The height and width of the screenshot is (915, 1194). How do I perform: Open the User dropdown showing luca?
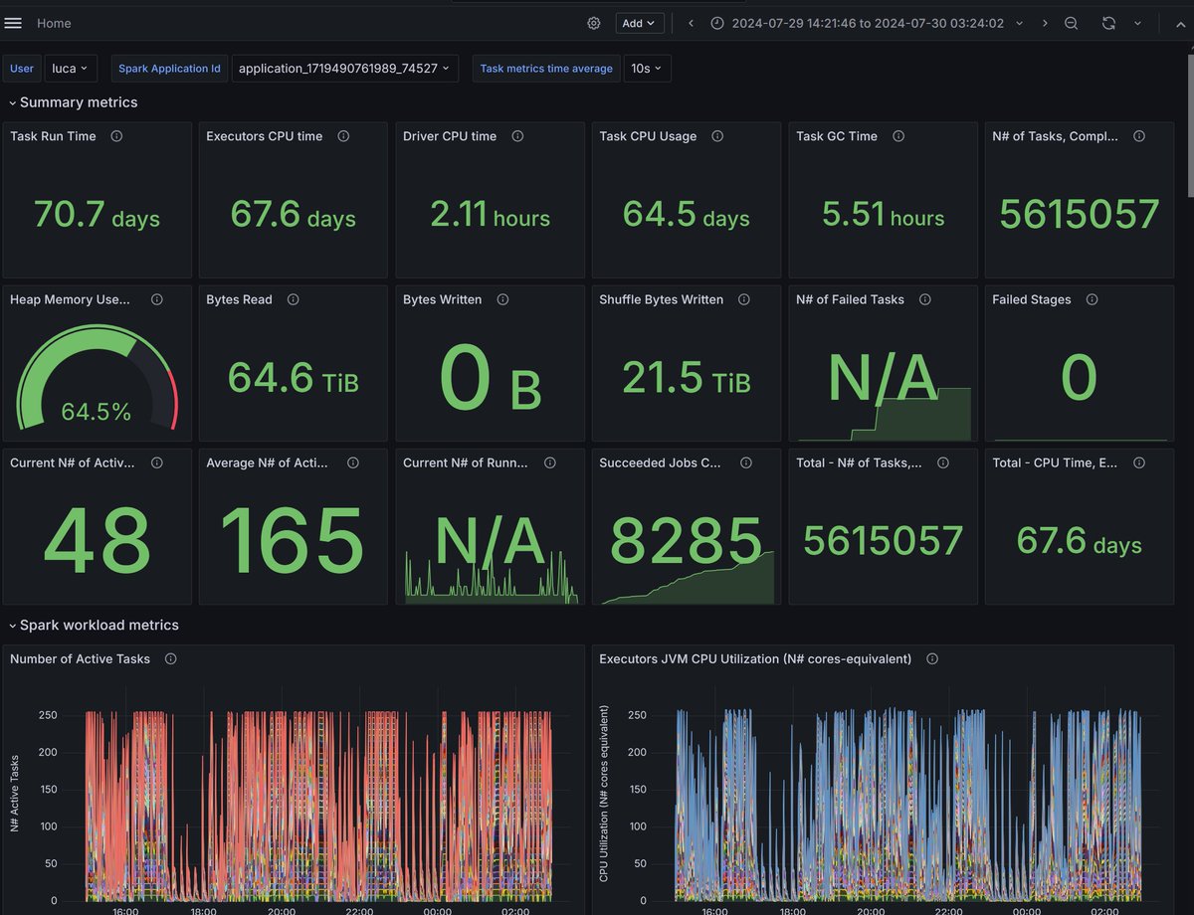point(70,69)
